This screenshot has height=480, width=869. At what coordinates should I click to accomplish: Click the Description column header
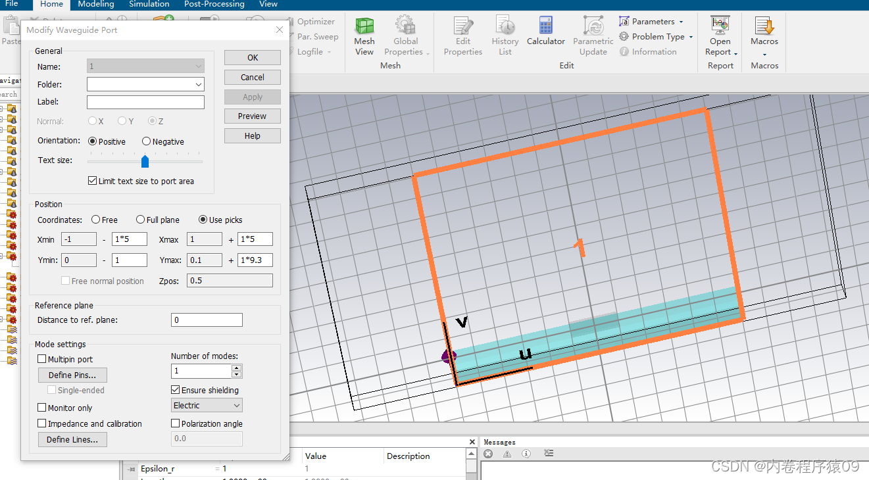click(x=409, y=456)
